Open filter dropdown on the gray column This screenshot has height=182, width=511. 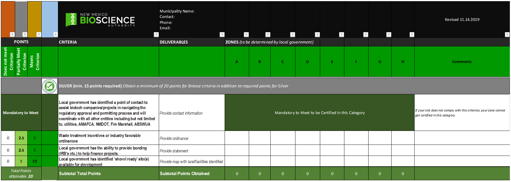(x=25, y=35)
